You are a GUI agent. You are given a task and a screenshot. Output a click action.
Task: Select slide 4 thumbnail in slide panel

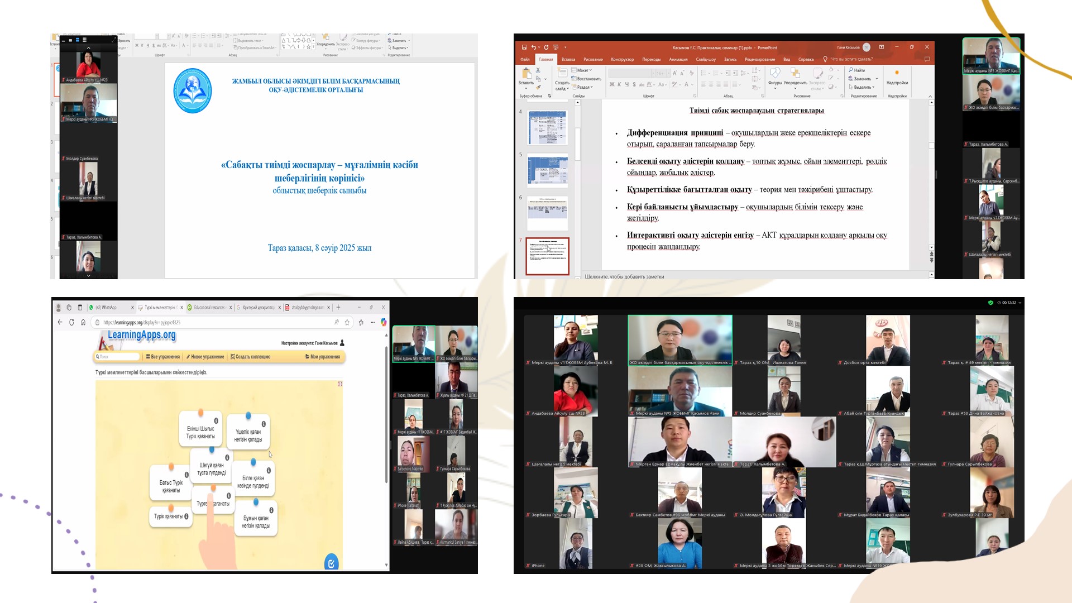pos(547,127)
